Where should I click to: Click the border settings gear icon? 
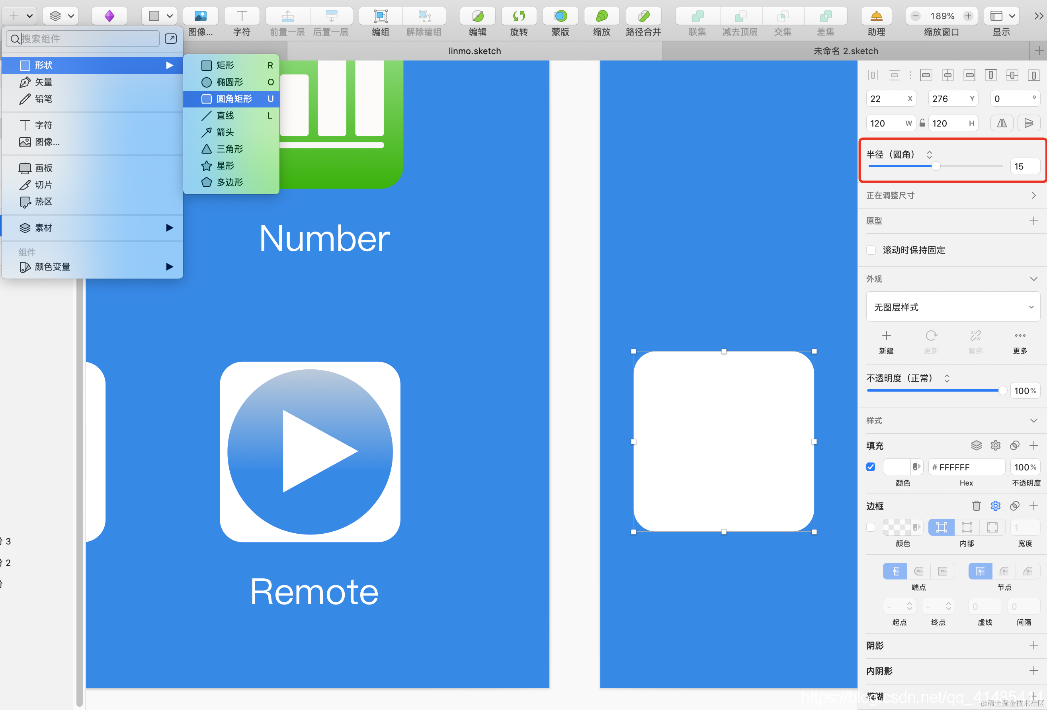pos(995,506)
